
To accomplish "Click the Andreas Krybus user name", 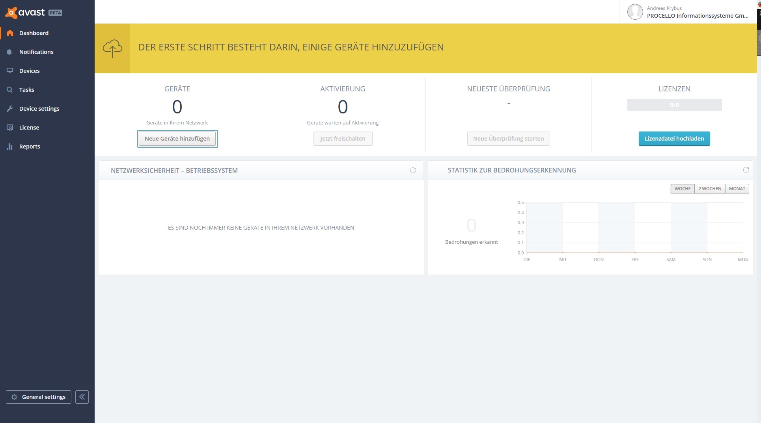I will coord(664,8).
